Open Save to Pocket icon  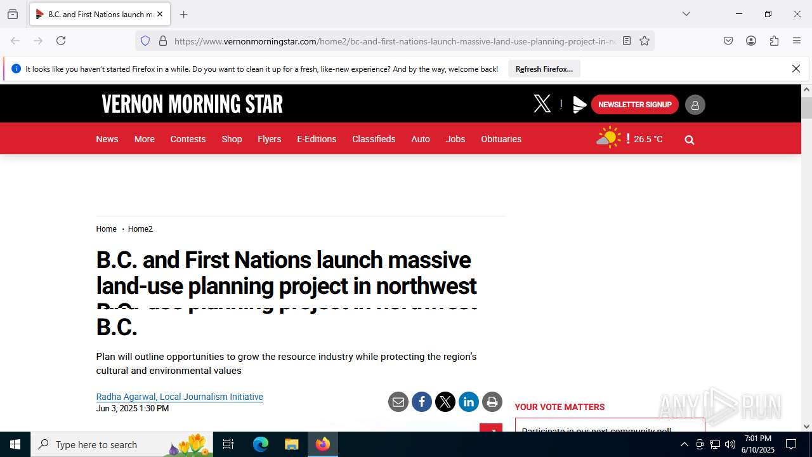728,41
